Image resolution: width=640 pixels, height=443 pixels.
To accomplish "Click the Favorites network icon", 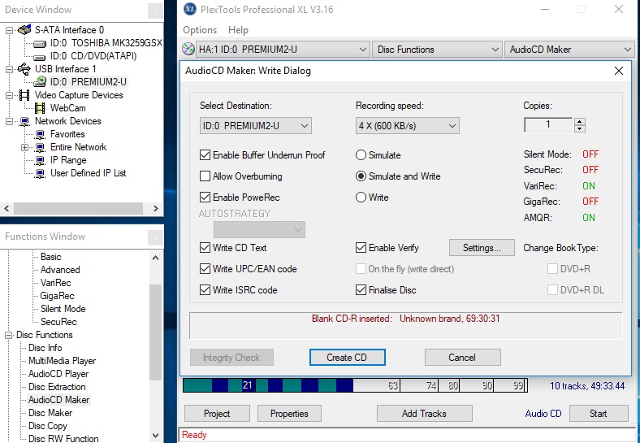I will (40, 134).
